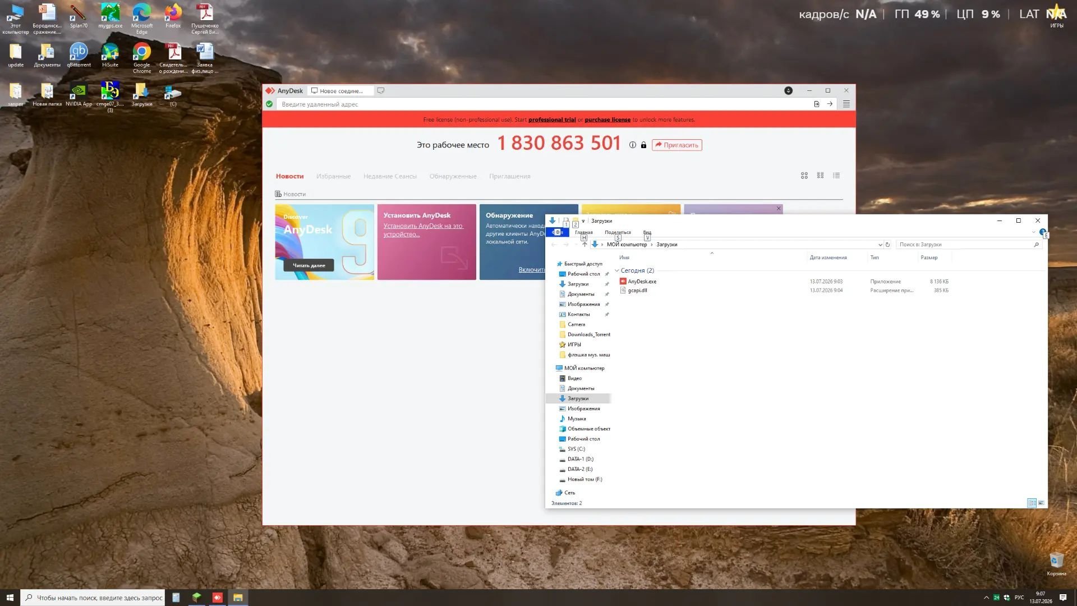Click the info icon next to AnyDesk ID

coord(633,145)
